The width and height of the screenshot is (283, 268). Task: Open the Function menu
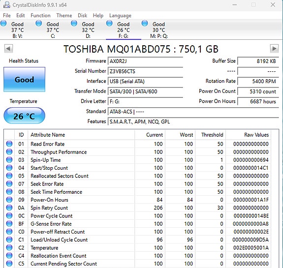40,16
